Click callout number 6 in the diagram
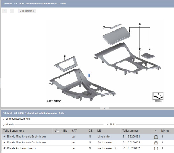 140,25
